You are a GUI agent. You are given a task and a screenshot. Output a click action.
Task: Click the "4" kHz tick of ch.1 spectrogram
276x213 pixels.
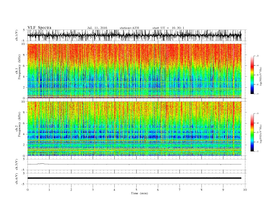[24, 77]
